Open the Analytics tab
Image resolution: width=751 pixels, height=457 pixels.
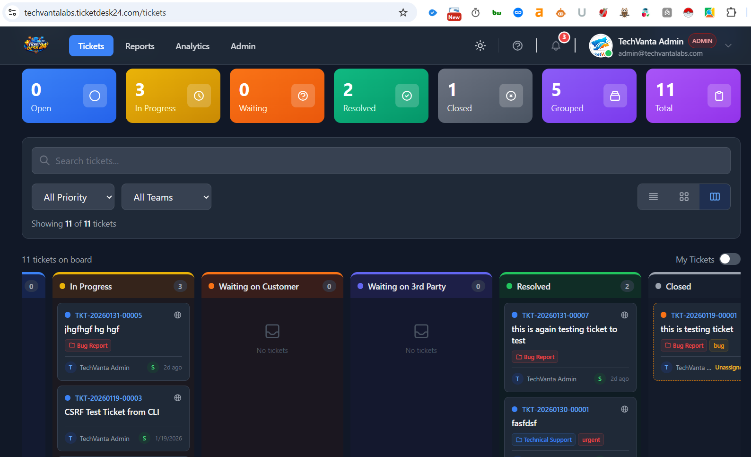coord(192,46)
